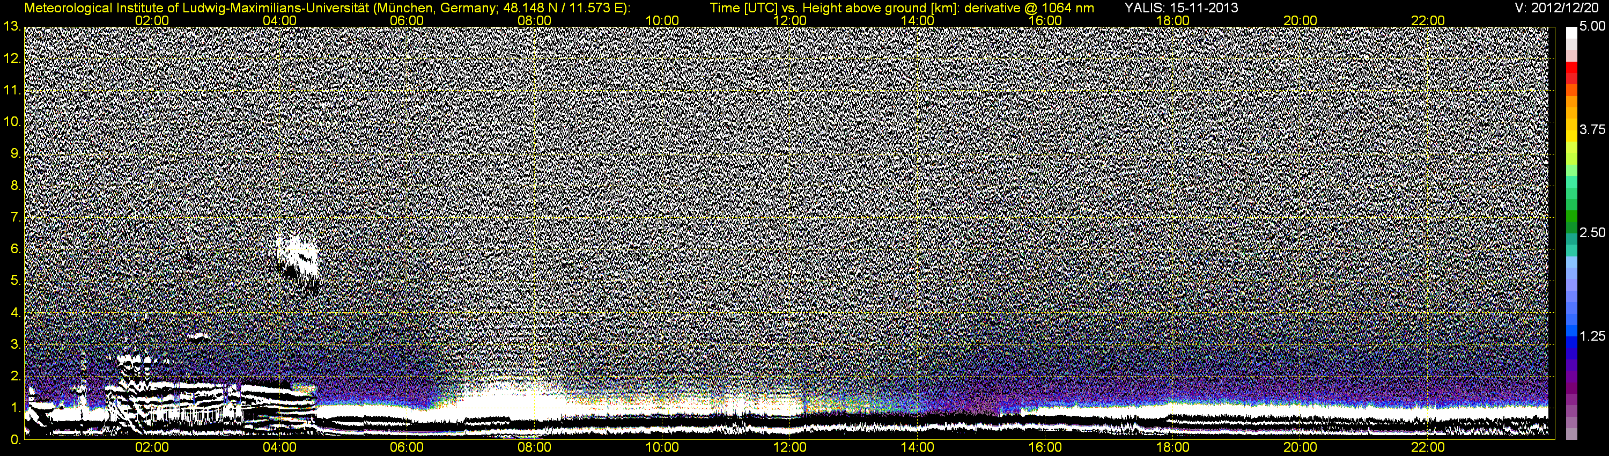Viewport: 1609px width, 456px height.
Task: Click the '5.00' colorbar scale value
Action: click(x=1592, y=27)
